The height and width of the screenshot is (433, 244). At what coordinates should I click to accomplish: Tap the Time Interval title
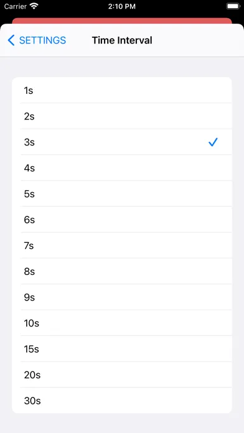click(122, 40)
